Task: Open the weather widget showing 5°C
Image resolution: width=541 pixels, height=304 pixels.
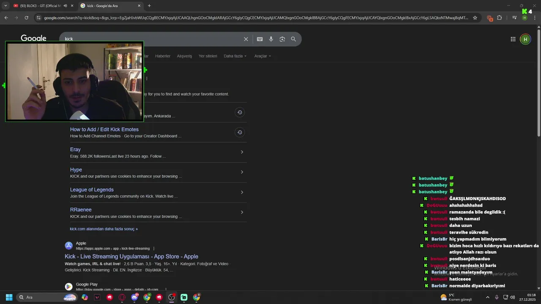Action: click(x=456, y=297)
